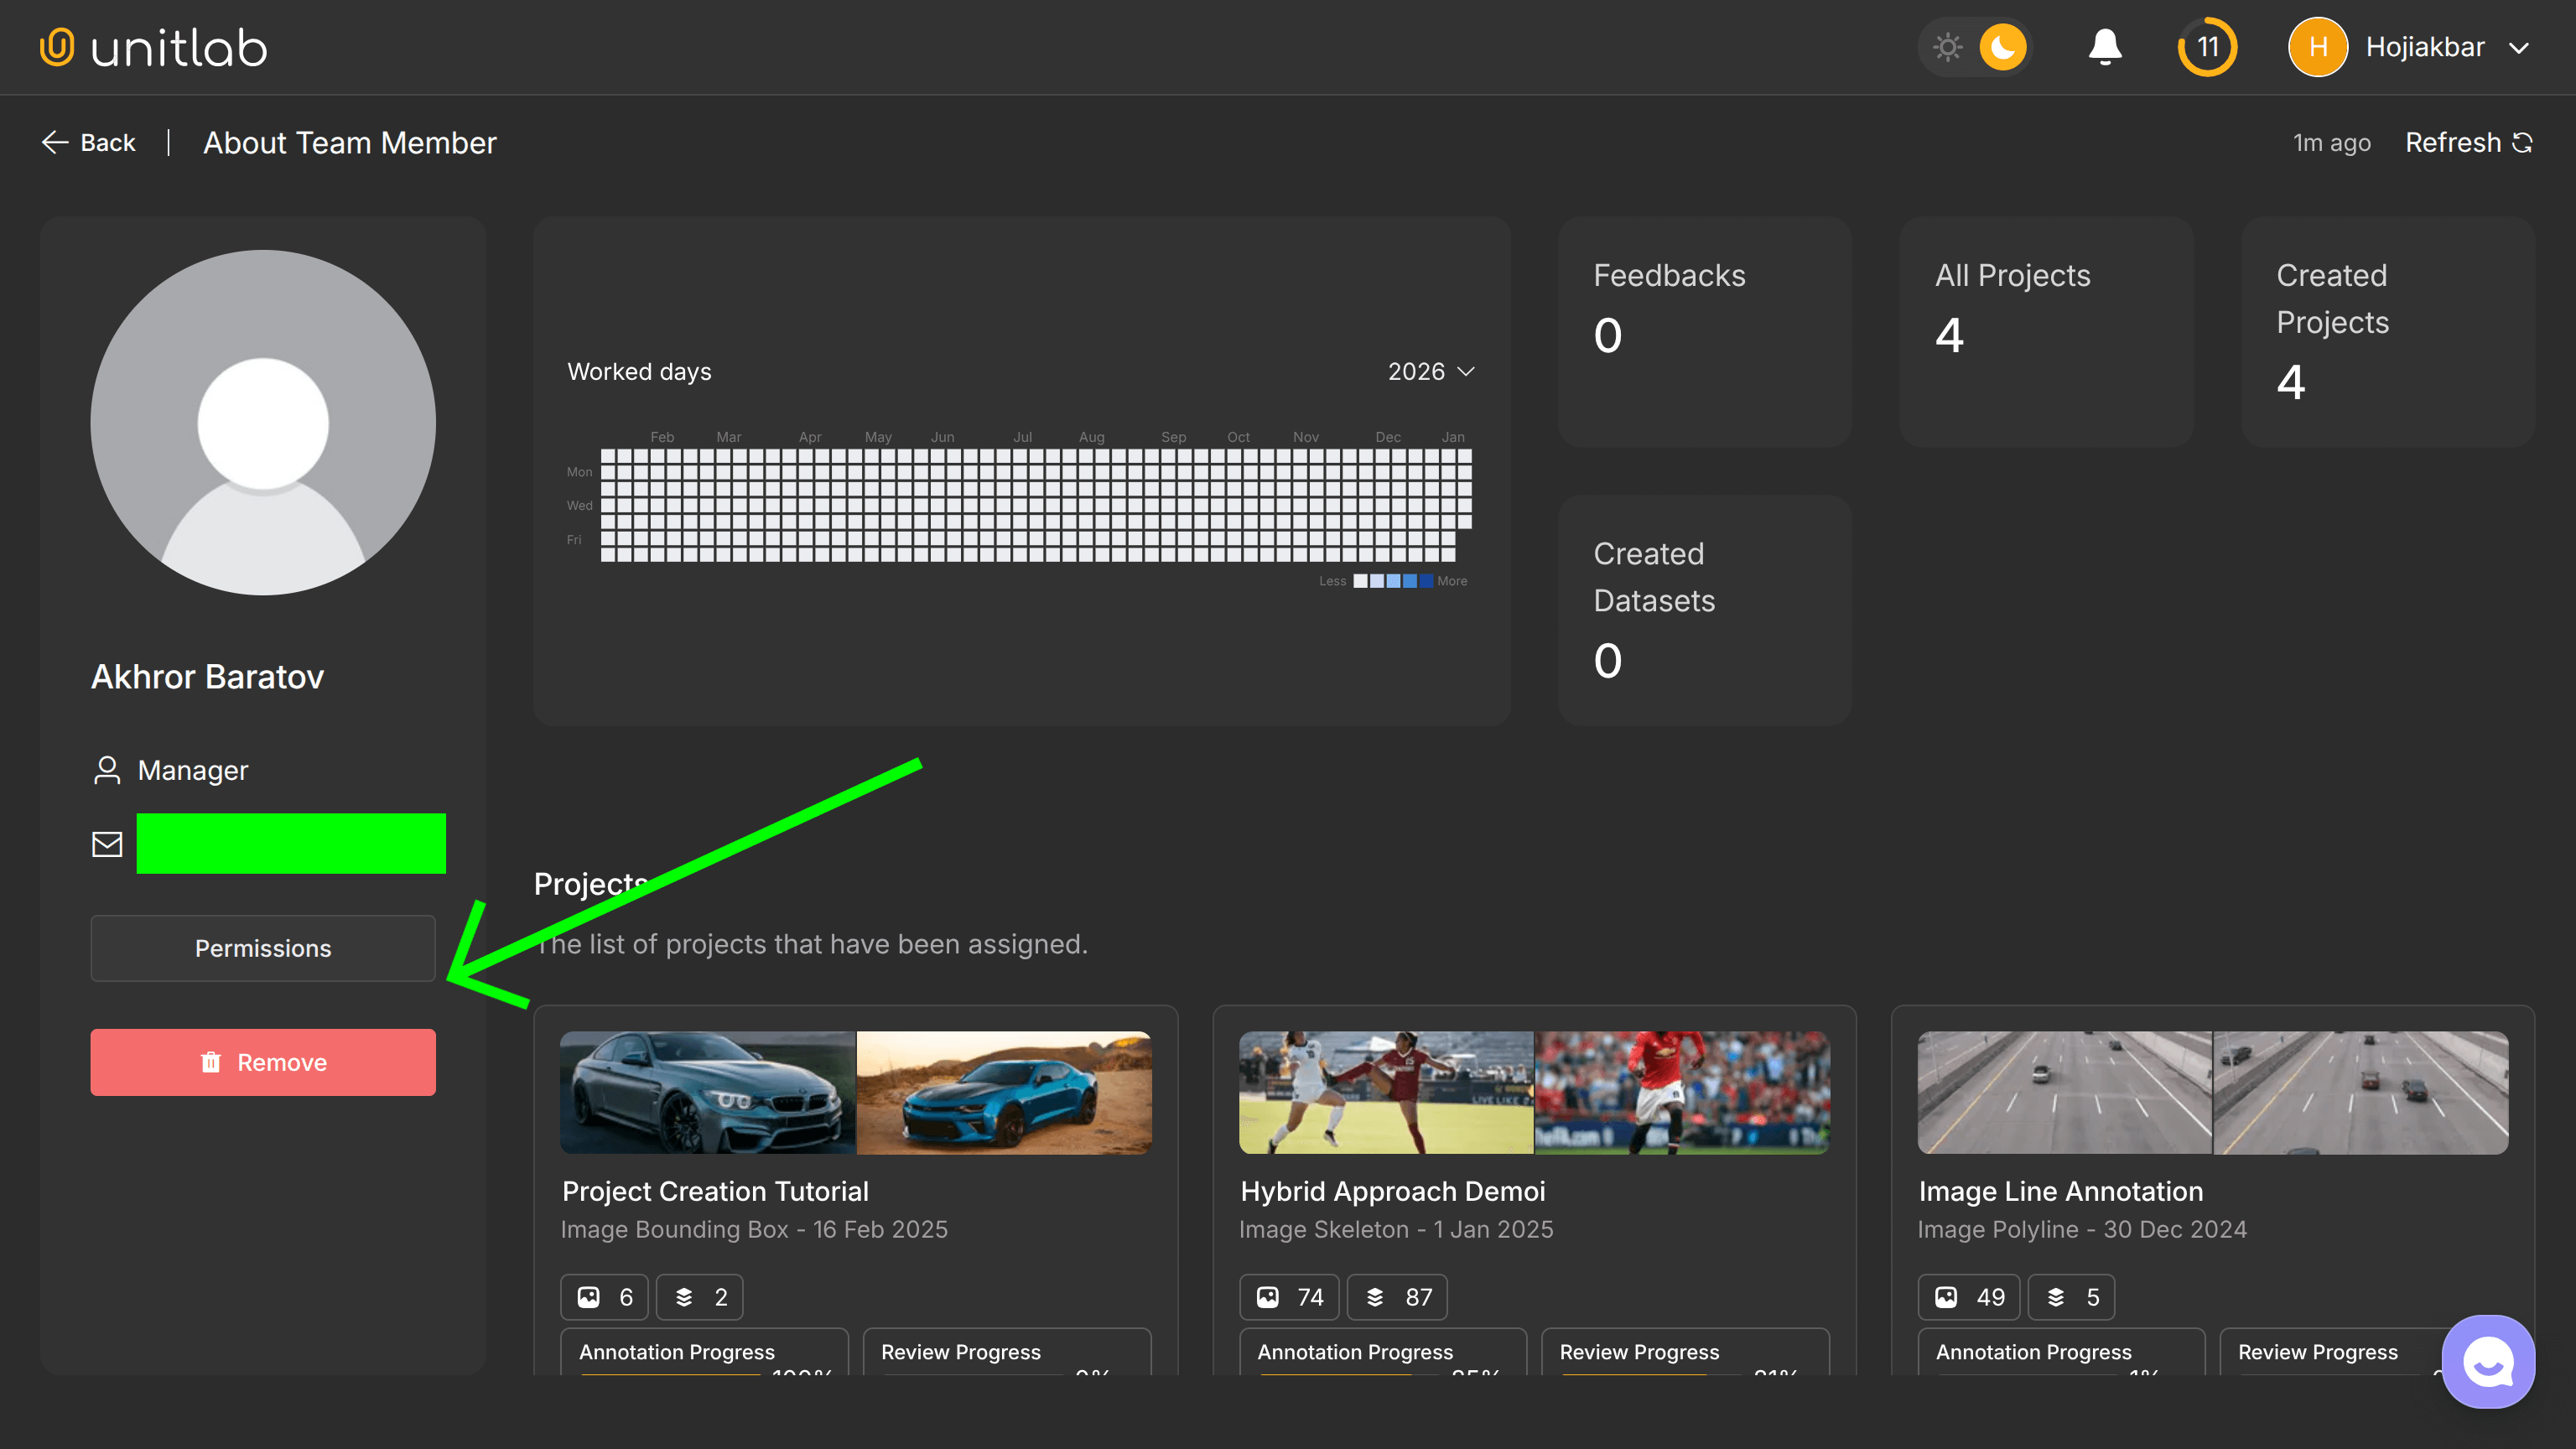Click the Feedbacks stat card

[1704, 332]
